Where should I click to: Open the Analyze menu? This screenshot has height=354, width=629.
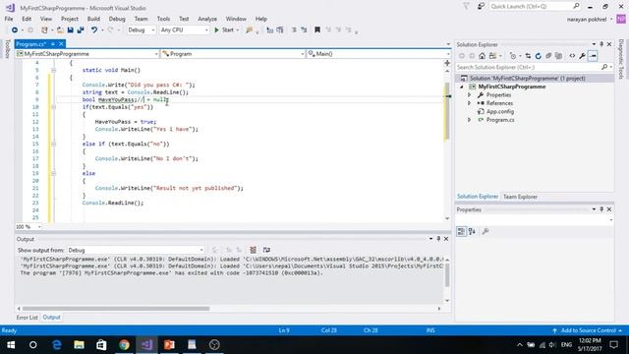click(207, 19)
